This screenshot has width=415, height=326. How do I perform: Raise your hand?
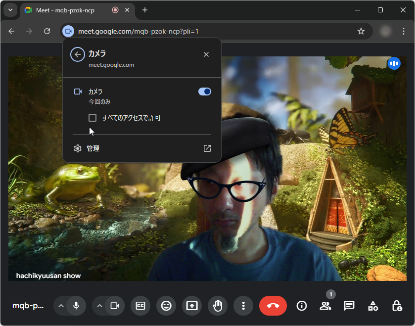tap(218, 306)
